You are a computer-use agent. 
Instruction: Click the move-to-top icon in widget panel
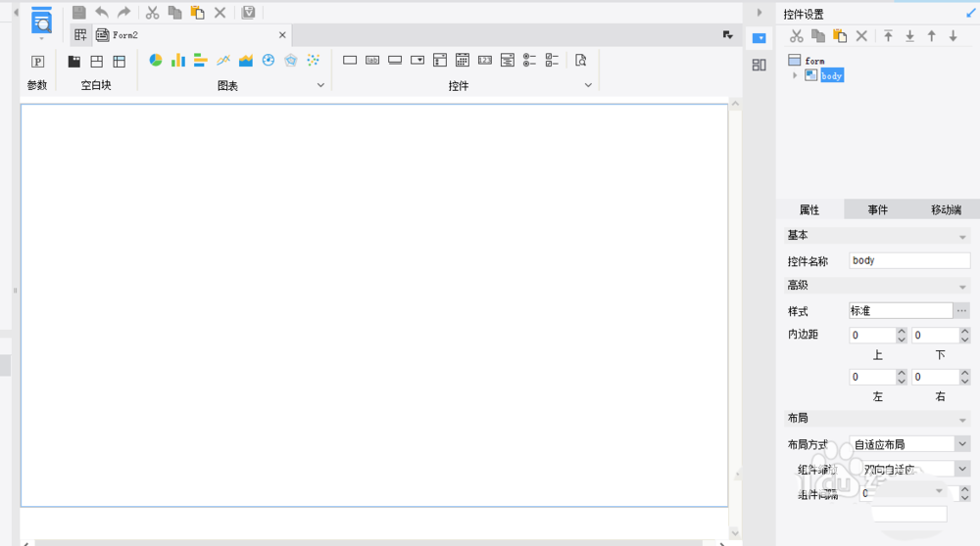[x=888, y=36]
